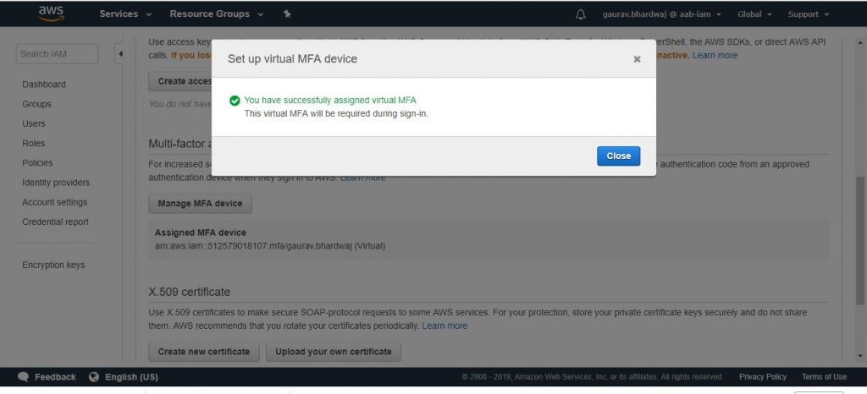This screenshot has height=394, width=867.
Task: Click the Feedback link in footer
Action: (55, 377)
